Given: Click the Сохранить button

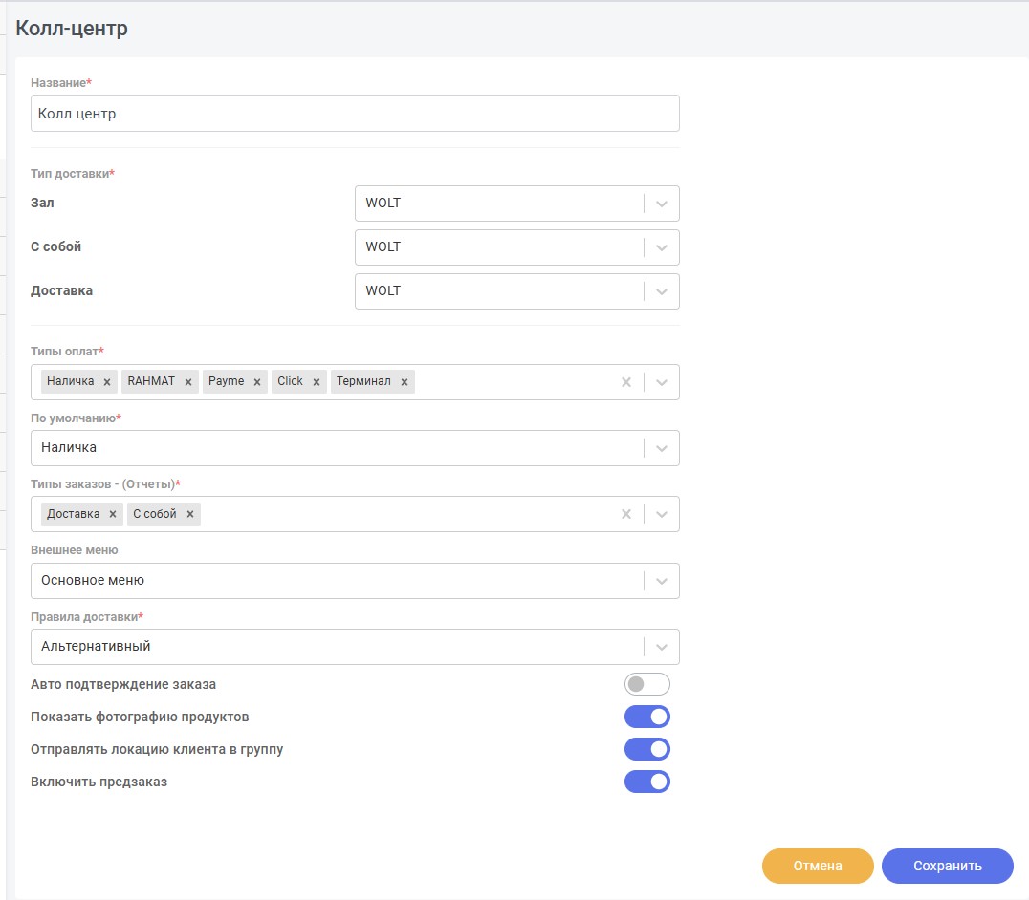Looking at the screenshot, I should coord(947,866).
